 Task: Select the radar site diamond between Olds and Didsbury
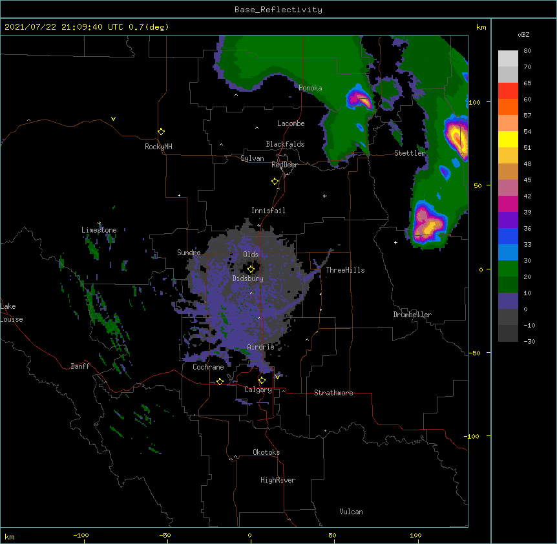(x=251, y=269)
